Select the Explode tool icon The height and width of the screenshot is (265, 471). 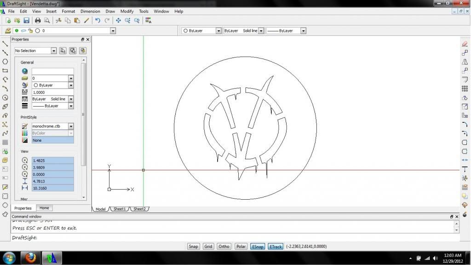465,214
